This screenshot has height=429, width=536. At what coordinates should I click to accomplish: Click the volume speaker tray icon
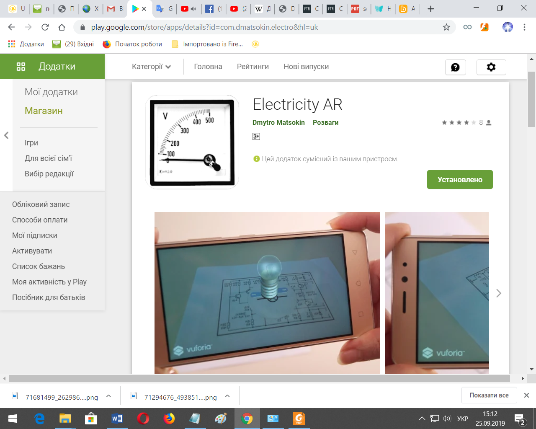pyautogui.click(x=447, y=419)
